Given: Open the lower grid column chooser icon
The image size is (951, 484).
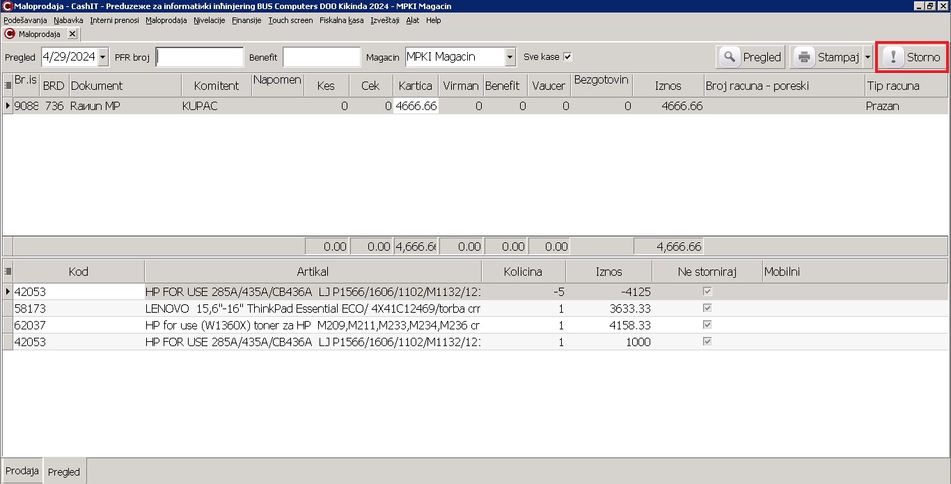Looking at the screenshot, I should 8,272.
